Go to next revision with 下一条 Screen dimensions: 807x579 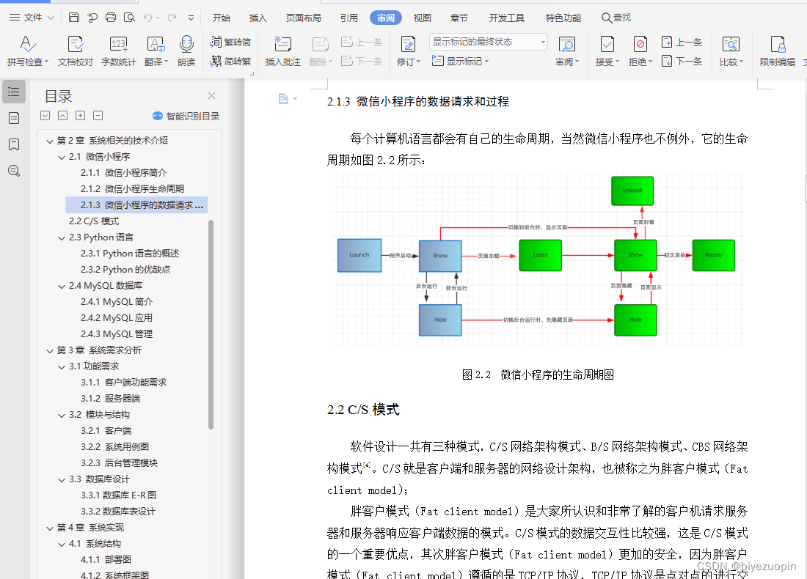point(682,62)
